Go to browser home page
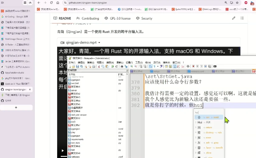This screenshot has height=158, width=256. click(x=58, y=2)
